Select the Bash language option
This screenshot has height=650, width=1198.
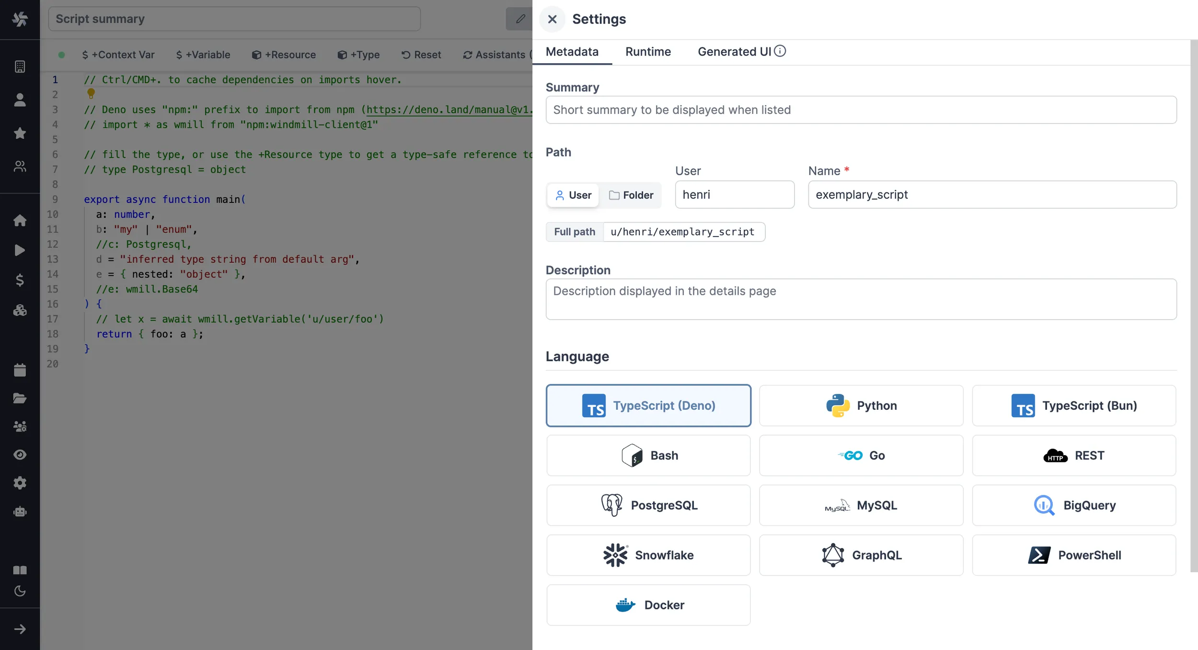tap(648, 455)
